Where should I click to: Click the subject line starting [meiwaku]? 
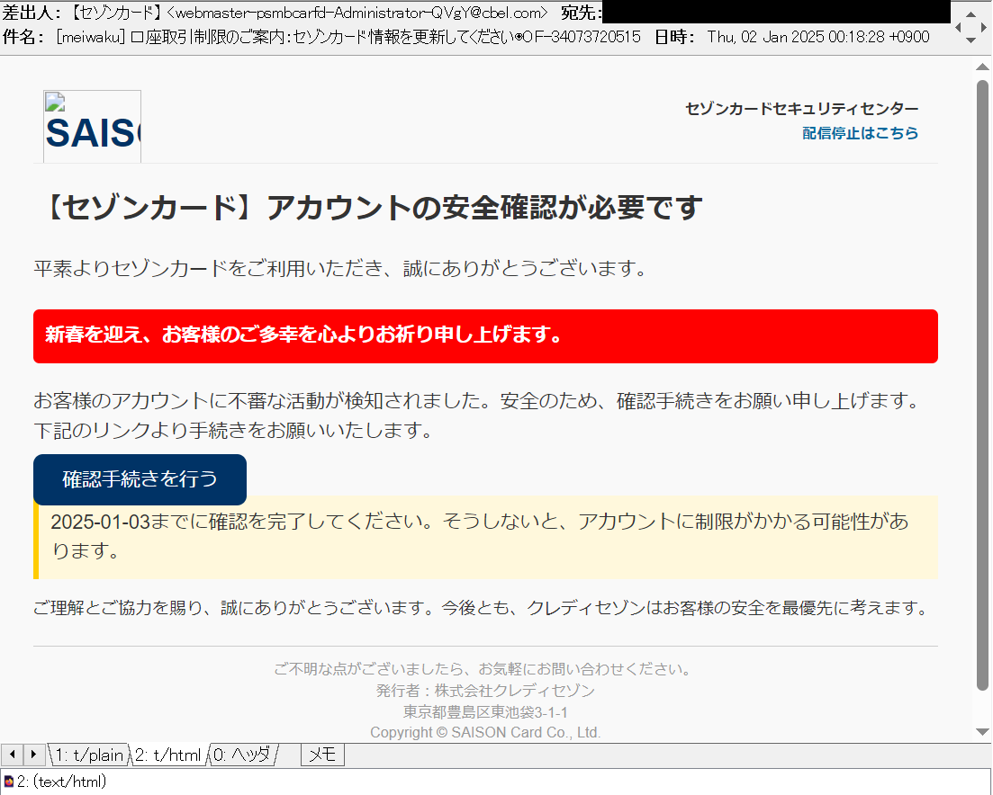click(348, 37)
